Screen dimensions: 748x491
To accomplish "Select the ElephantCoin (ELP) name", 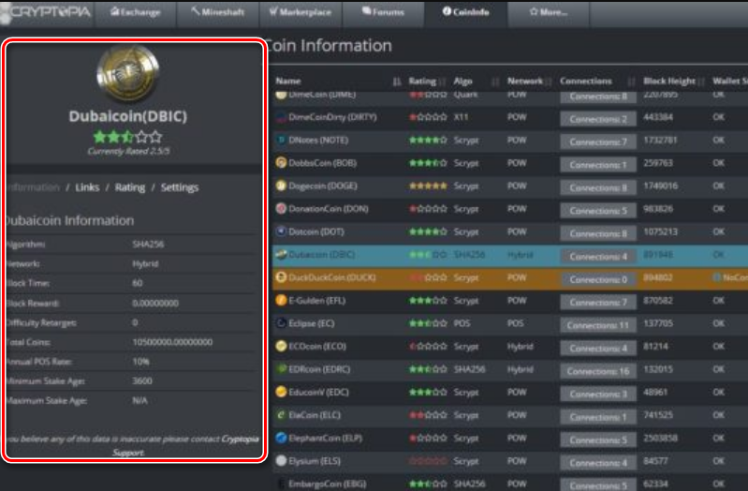I will (326, 438).
